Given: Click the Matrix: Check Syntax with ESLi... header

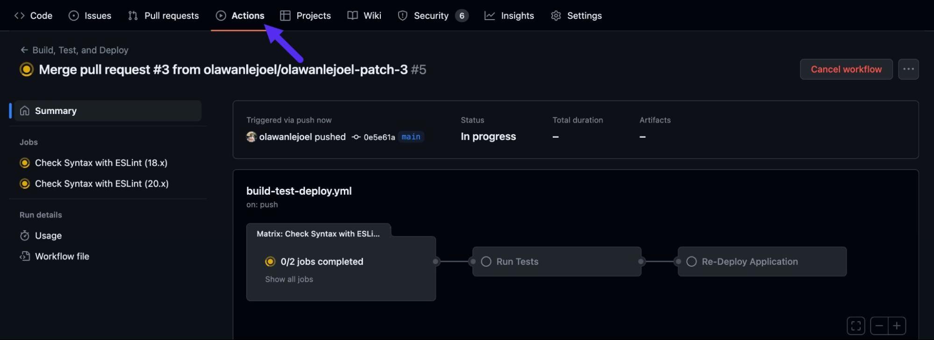Looking at the screenshot, I should click(318, 234).
